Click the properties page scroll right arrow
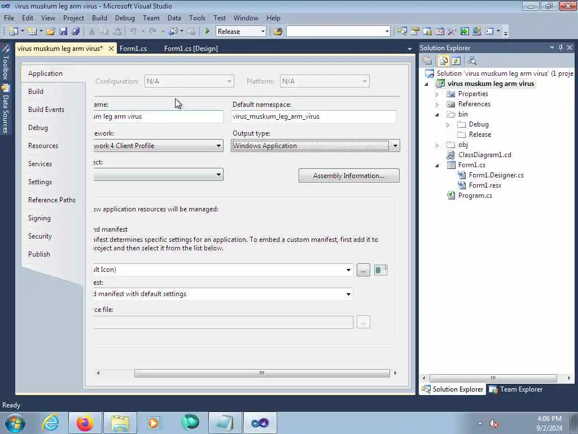Image resolution: width=578 pixels, height=434 pixels. tap(395, 373)
